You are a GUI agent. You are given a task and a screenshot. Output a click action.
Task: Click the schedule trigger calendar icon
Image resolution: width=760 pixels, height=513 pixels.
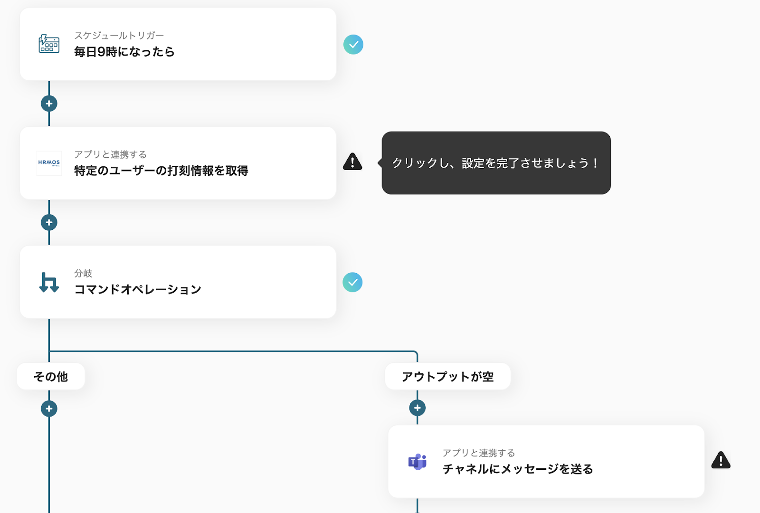coord(49,44)
